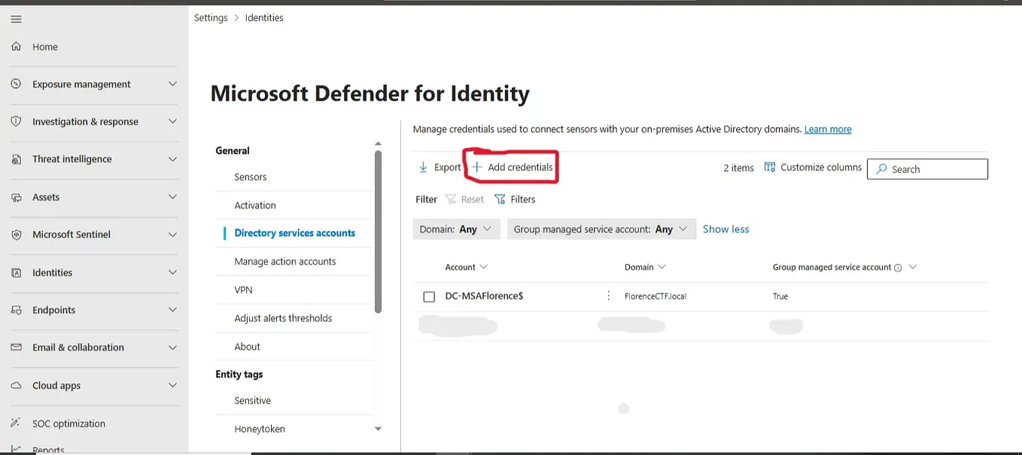
Task: Click the Threat intelligence icon
Action: pos(17,159)
